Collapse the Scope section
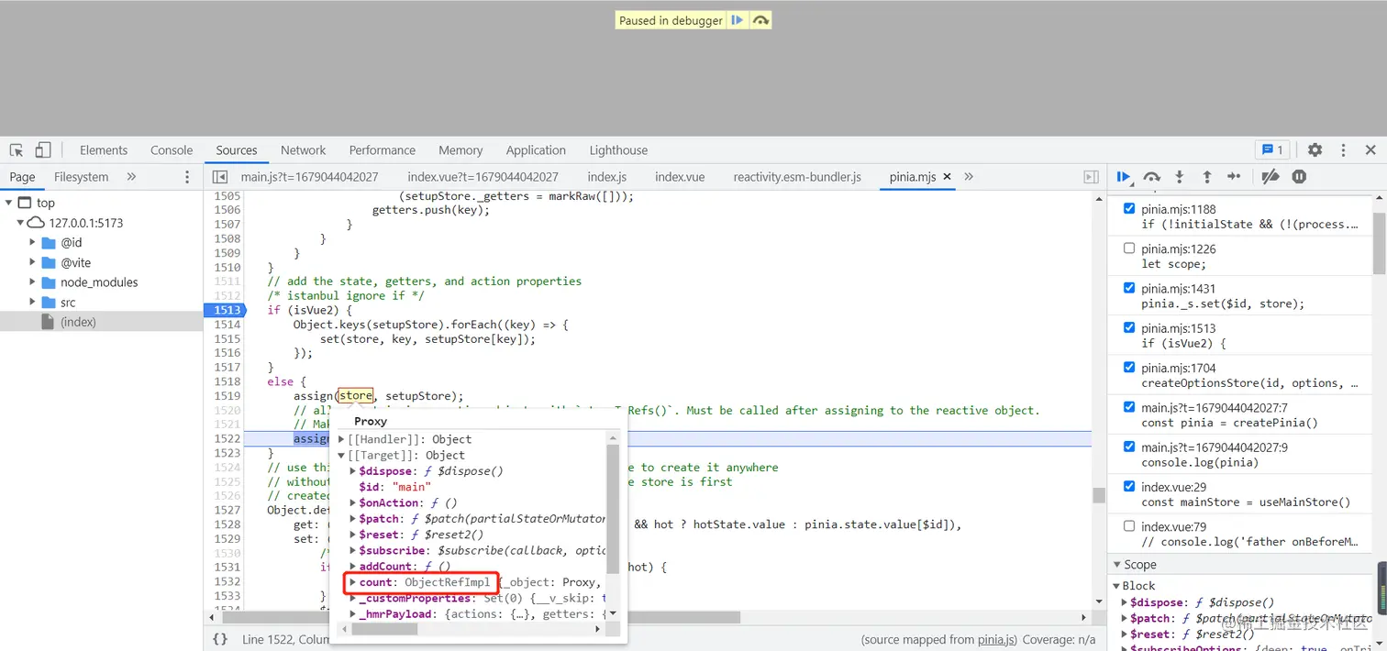The height and width of the screenshot is (651, 1387). coord(1117,565)
